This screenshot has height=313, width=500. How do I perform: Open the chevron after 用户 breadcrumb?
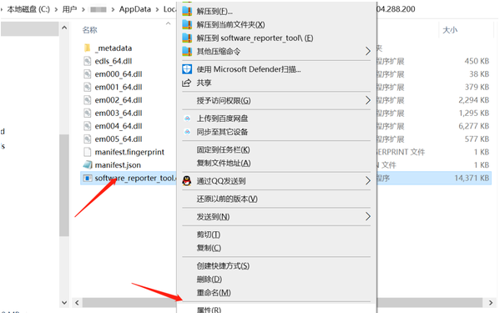coord(83,9)
